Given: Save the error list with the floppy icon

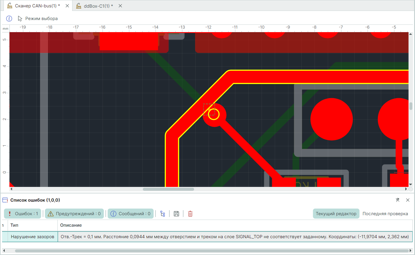Looking at the screenshot, I should [176, 214].
